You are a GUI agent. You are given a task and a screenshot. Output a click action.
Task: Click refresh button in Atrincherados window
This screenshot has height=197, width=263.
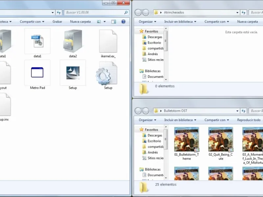pos(244,12)
